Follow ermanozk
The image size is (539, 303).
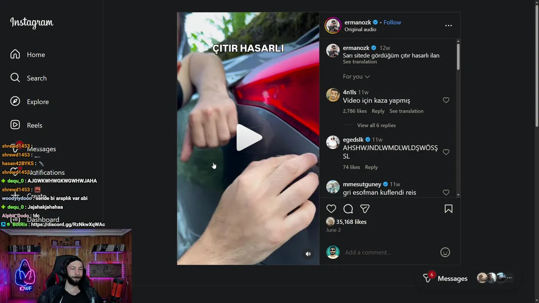[392, 22]
